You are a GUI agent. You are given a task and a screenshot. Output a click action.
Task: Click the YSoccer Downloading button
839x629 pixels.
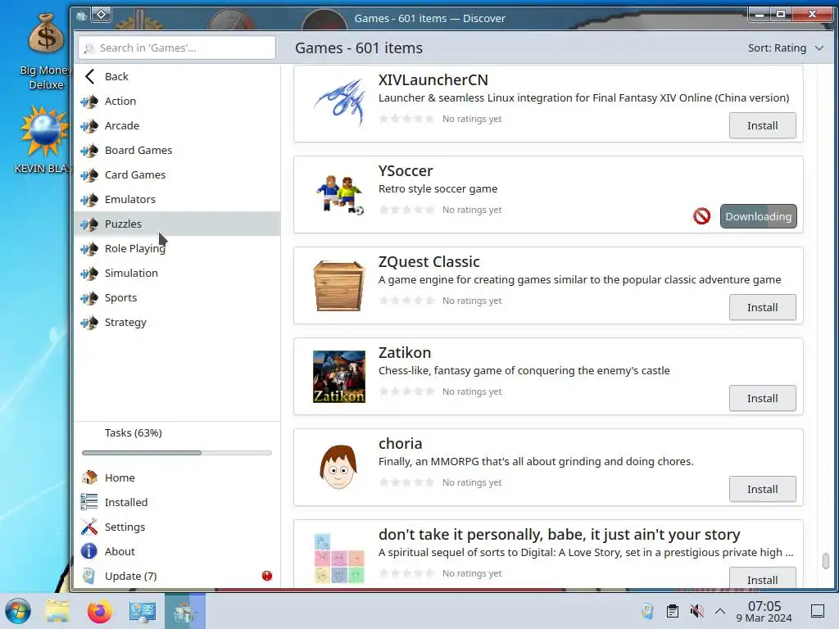pyautogui.click(x=758, y=216)
